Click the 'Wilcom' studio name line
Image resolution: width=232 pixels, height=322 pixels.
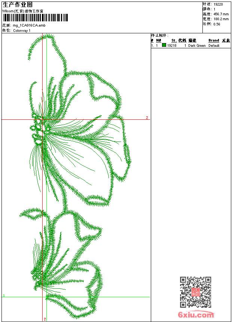[23, 11]
